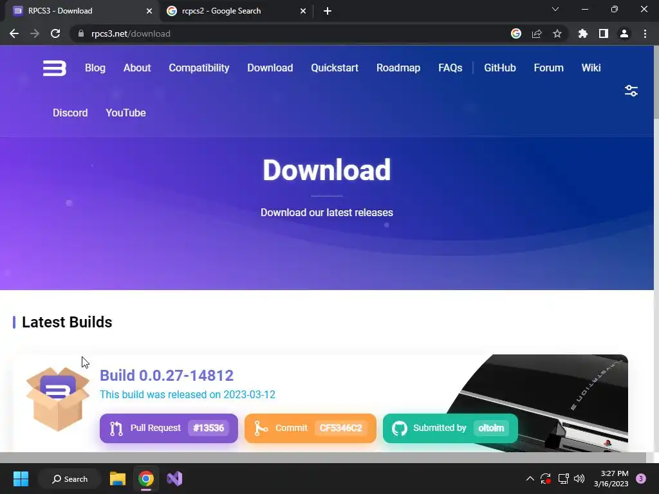Click the cardboard box build icon
This screenshot has width=659, height=494.
coord(57,399)
